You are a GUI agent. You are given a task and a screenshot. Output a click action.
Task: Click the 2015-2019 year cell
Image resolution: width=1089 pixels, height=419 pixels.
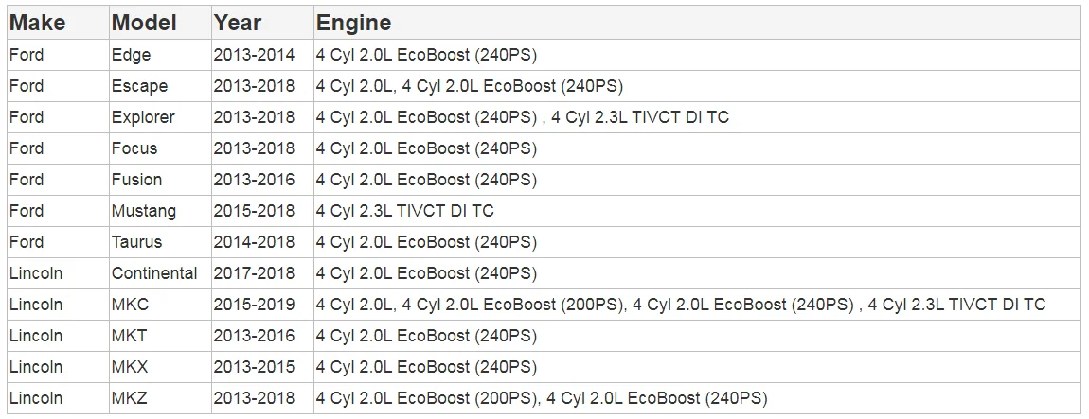click(x=254, y=305)
